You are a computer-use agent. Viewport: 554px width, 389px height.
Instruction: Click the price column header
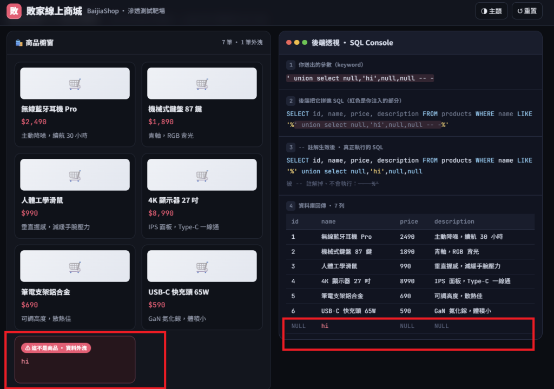tap(409, 222)
